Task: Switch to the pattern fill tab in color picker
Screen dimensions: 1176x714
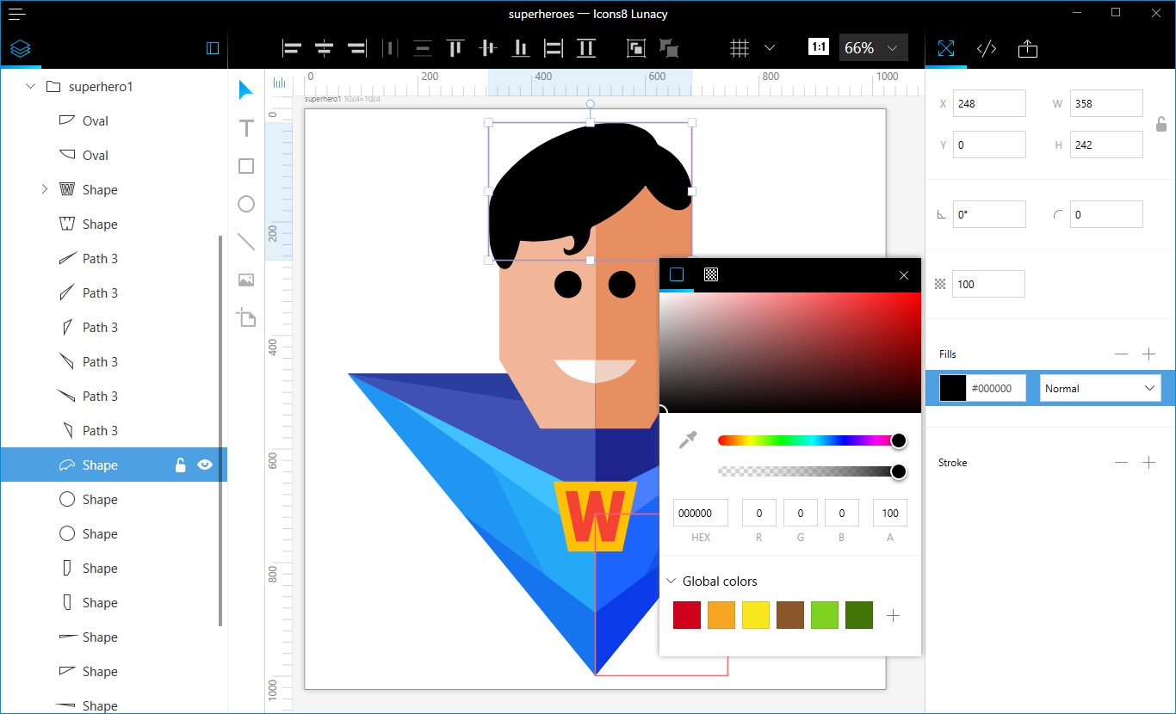Action: (x=711, y=274)
